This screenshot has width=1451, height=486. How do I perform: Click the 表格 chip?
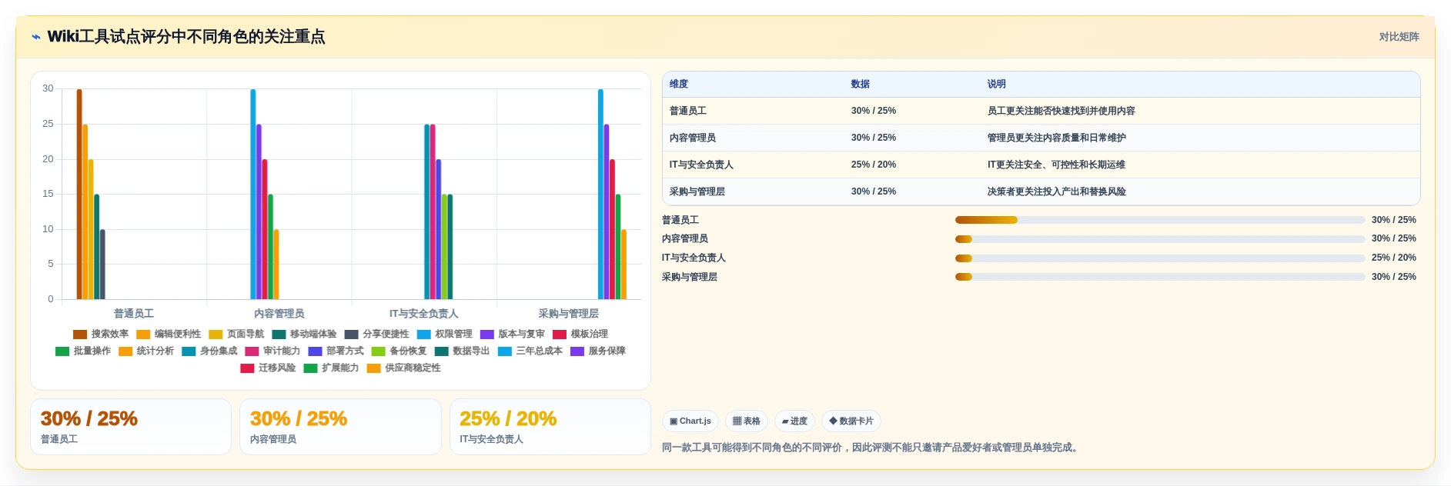[x=746, y=421]
